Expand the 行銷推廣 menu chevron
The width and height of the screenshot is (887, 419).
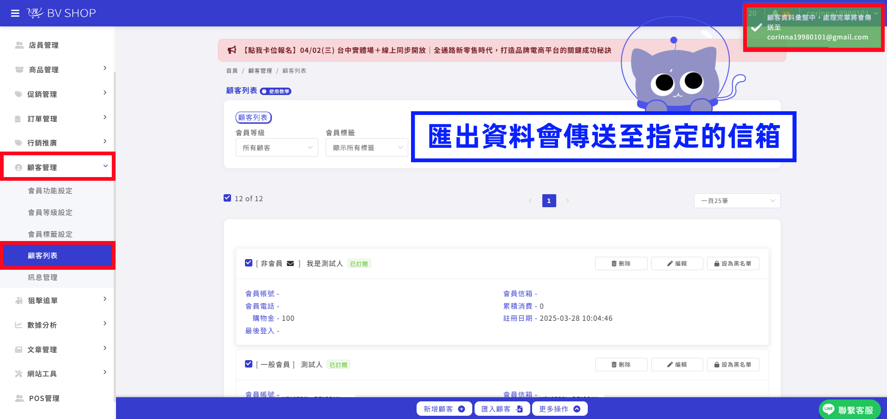105,141
